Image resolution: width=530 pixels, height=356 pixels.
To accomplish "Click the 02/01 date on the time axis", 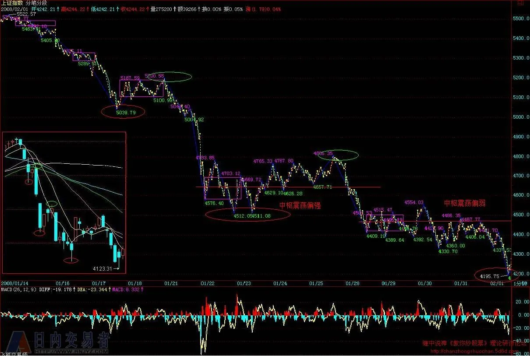I will pos(497,283).
